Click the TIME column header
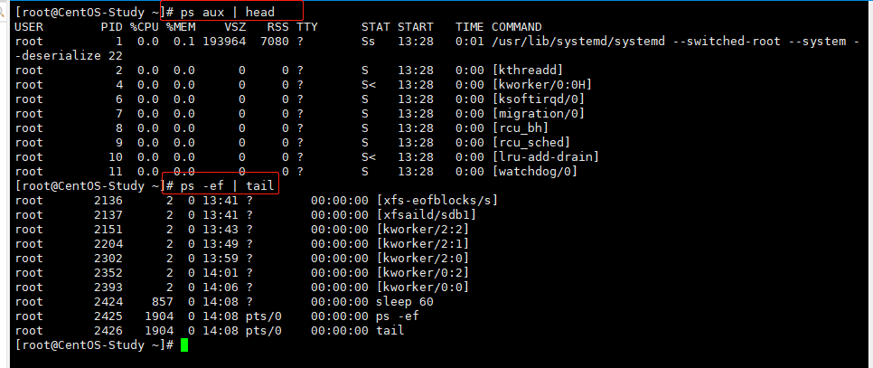 470,27
